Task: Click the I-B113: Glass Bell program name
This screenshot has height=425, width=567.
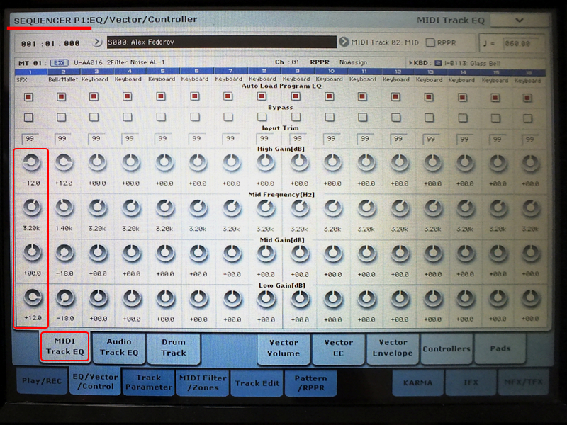Action: [472, 63]
